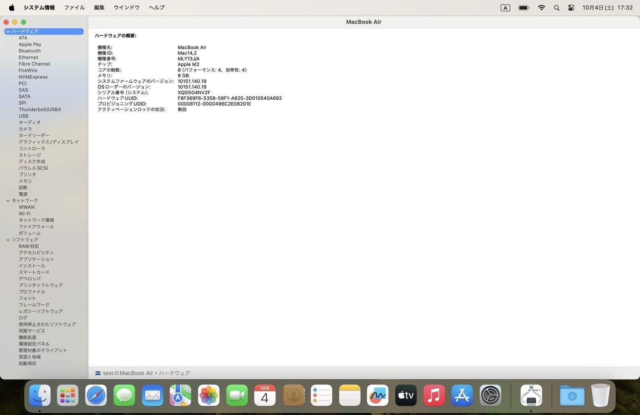Select Bluetooth in the sidebar
Image resolution: width=640 pixels, height=415 pixels.
point(29,51)
